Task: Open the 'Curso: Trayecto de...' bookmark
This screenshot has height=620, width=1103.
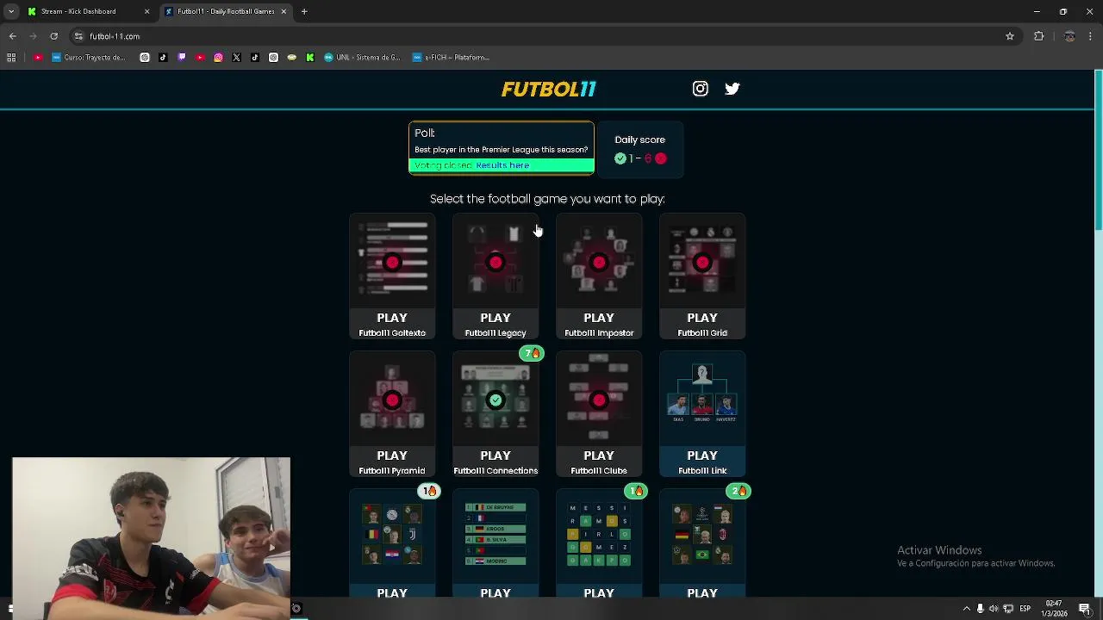Action: point(89,58)
